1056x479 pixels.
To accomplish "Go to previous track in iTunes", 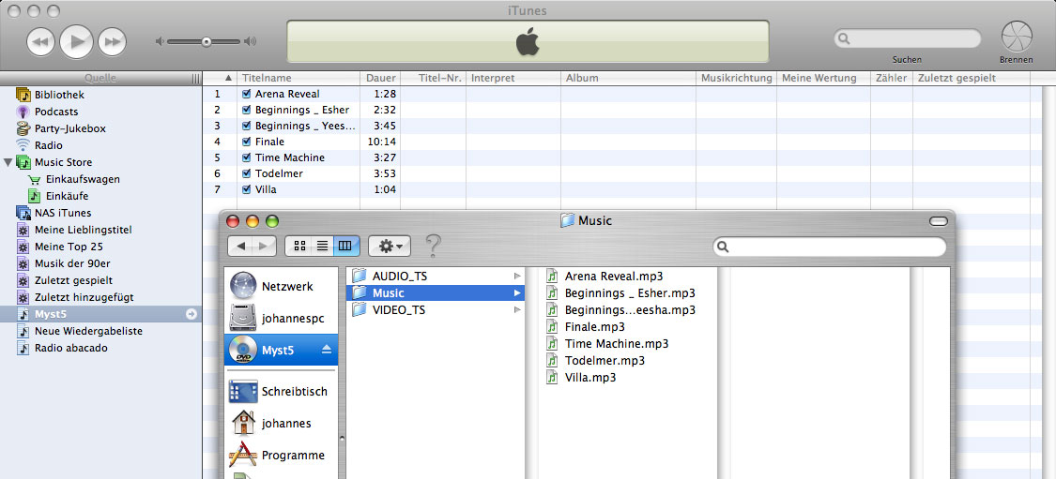I will [41, 41].
